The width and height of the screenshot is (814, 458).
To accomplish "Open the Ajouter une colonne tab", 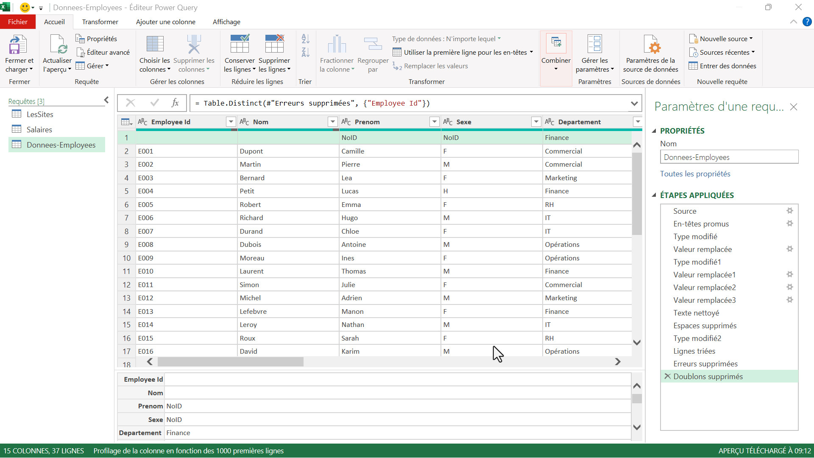I will click(x=165, y=22).
